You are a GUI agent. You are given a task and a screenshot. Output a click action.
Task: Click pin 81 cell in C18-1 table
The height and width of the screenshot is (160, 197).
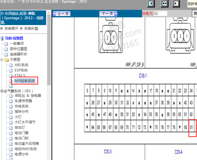pos(191,126)
